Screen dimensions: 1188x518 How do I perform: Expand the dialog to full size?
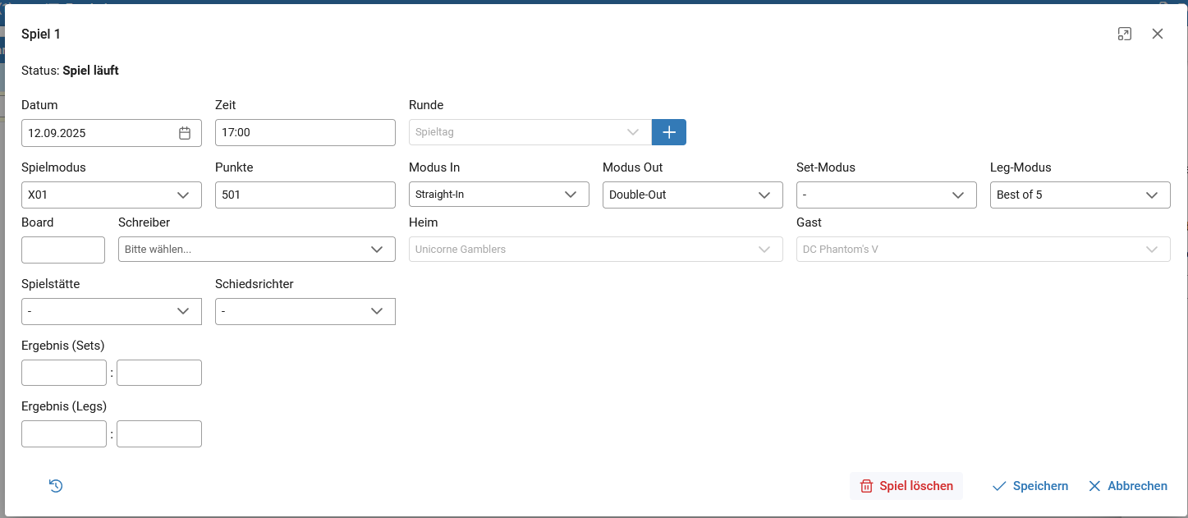(x=1125, y=34)
